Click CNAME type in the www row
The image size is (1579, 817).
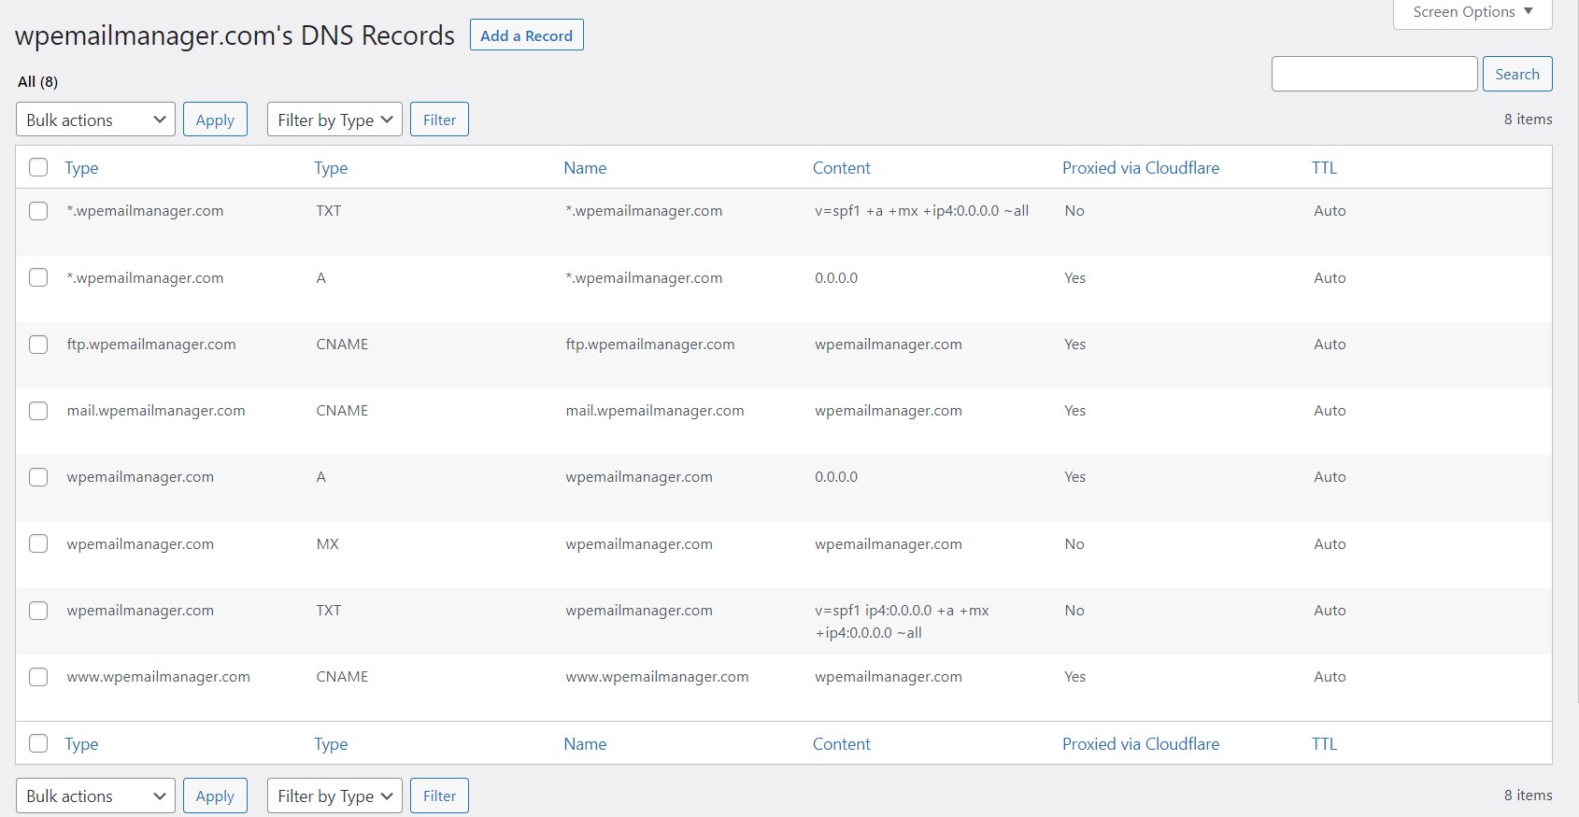342,677
